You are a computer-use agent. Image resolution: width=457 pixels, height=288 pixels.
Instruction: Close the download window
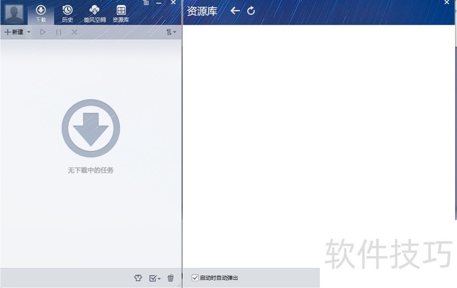[173, 2]
